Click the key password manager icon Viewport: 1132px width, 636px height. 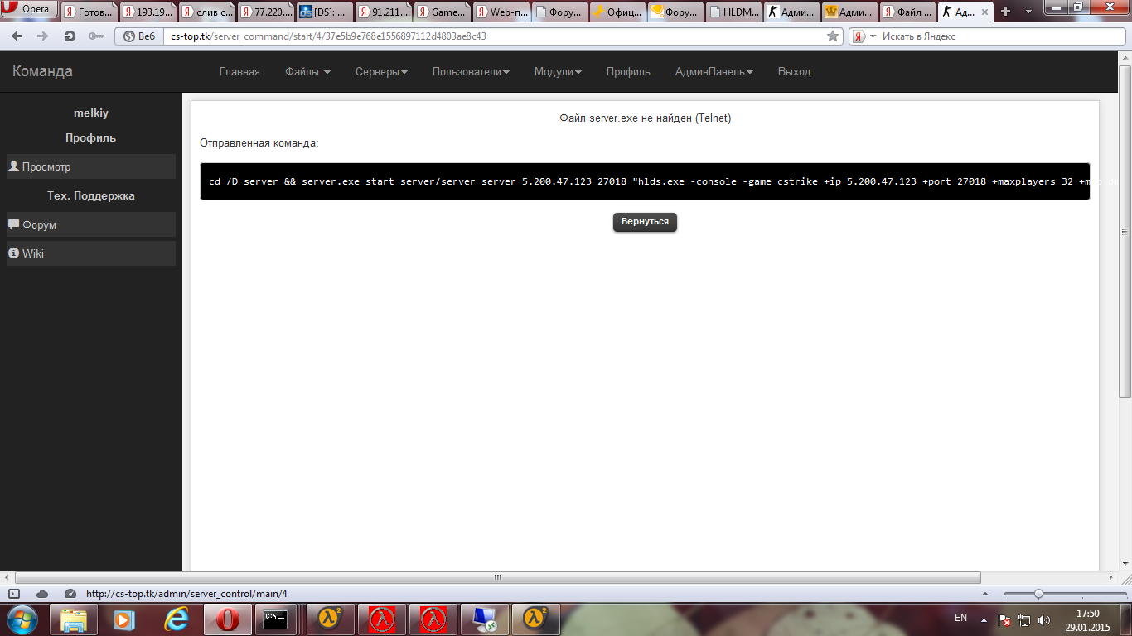[95, 36]
